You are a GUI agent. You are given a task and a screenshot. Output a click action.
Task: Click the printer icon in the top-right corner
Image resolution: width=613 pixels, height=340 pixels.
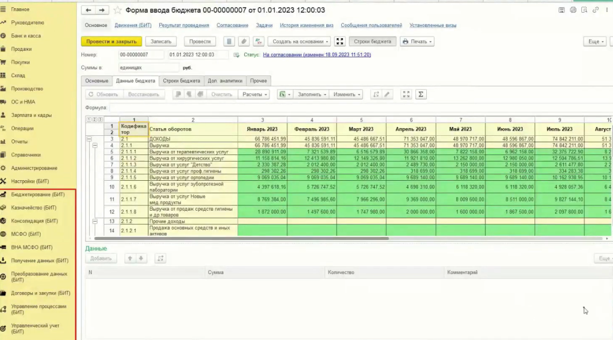click(x=573, y=10)
